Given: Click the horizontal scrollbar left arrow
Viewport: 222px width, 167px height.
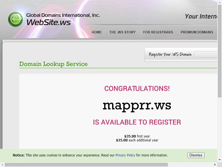Looking at the screenshot, I should [2, 164].
